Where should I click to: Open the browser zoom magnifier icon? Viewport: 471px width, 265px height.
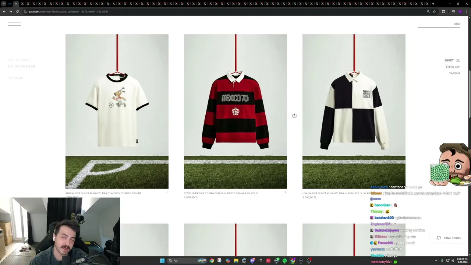point(428,11)
